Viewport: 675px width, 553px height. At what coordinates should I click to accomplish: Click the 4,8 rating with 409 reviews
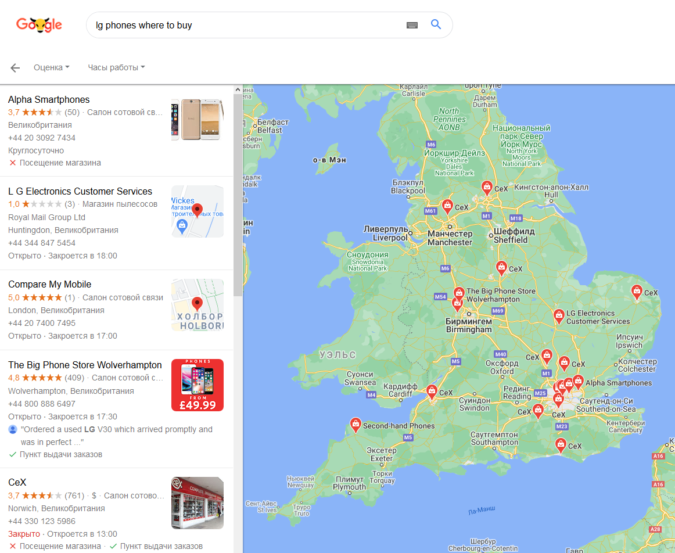point(46,378)
